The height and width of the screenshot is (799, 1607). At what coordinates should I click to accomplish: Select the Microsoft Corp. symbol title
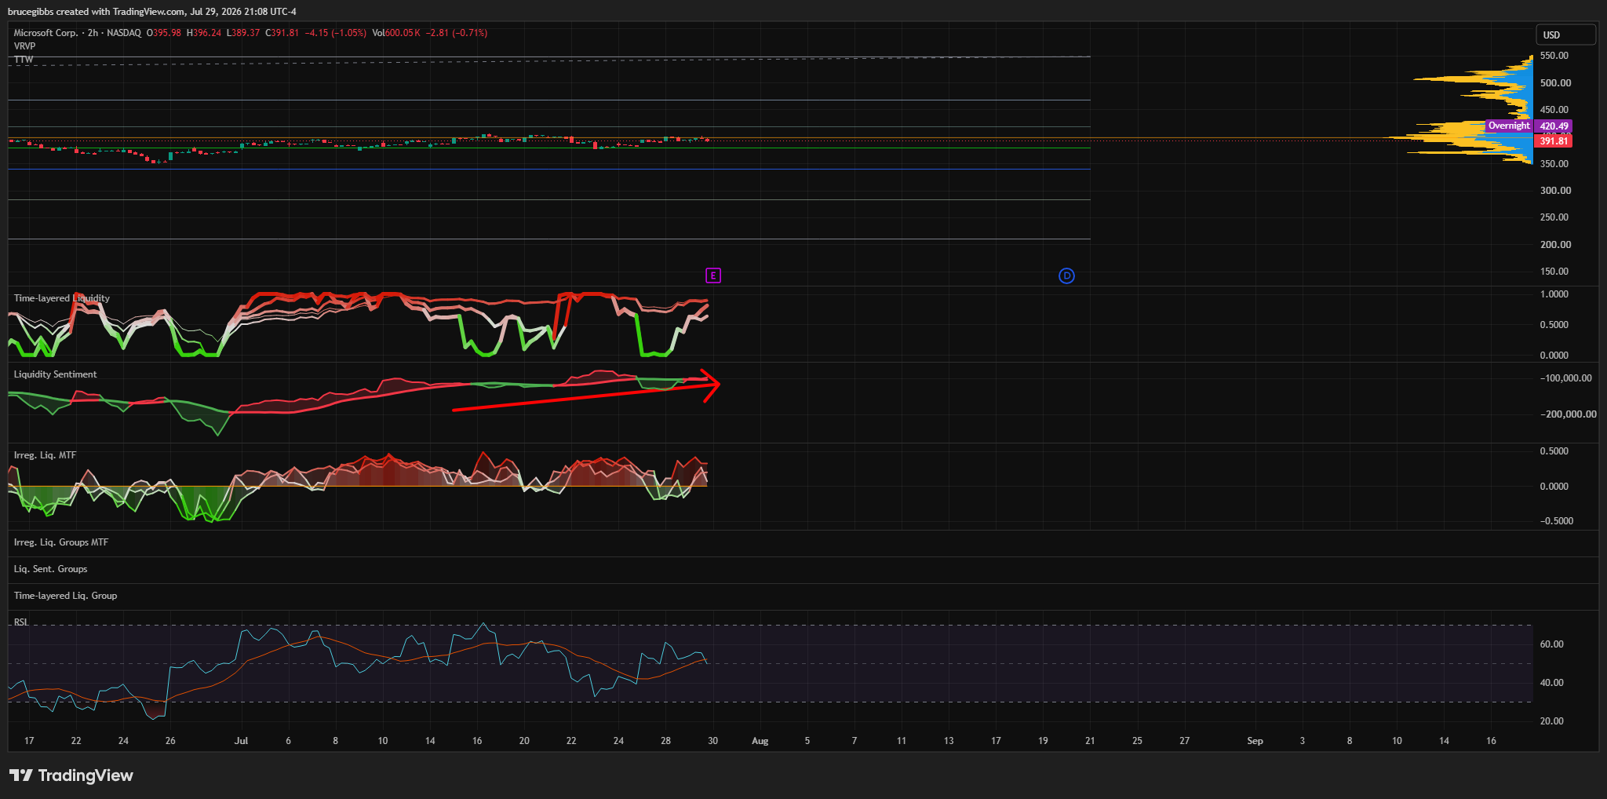tap(46, 33)
